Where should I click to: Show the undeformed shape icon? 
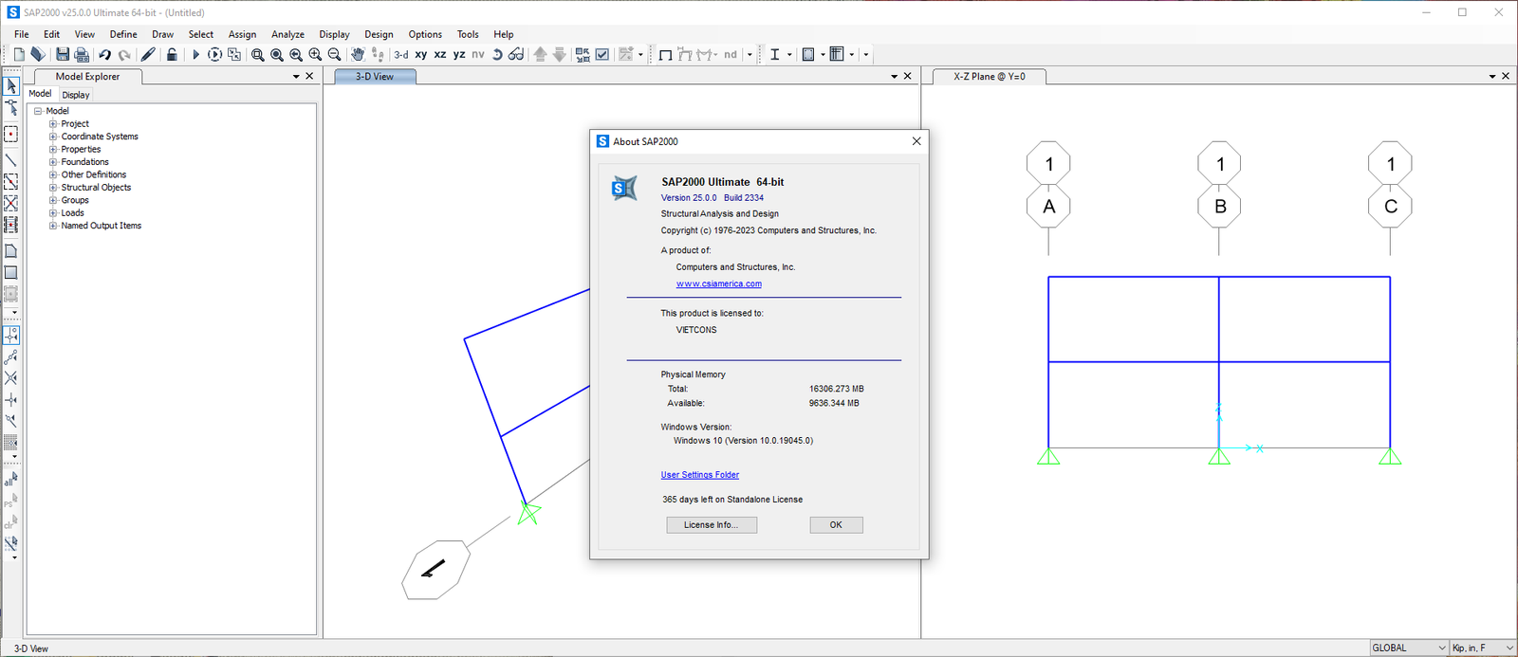[665, 55]
